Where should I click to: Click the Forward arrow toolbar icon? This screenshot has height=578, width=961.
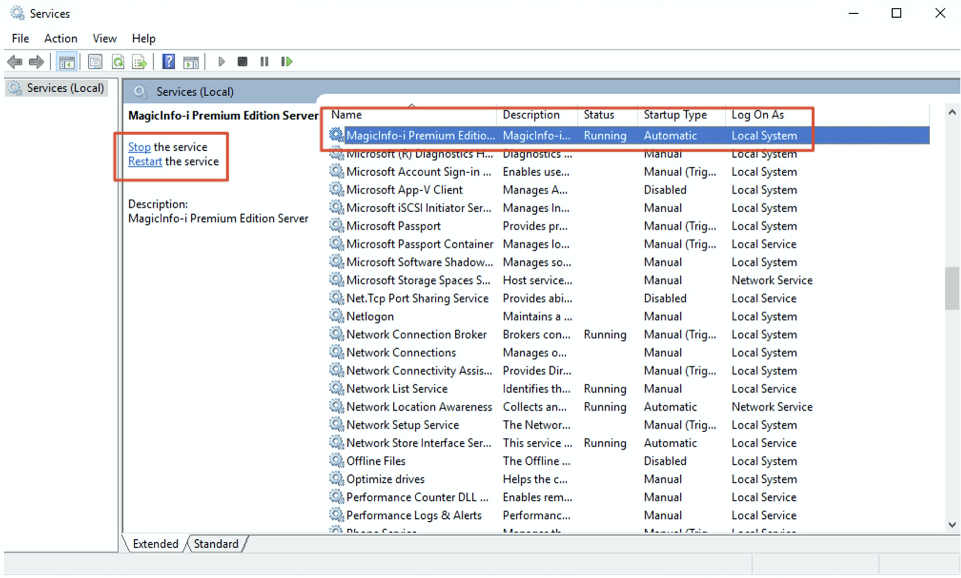pyautogui.click(x=36, y=61)
